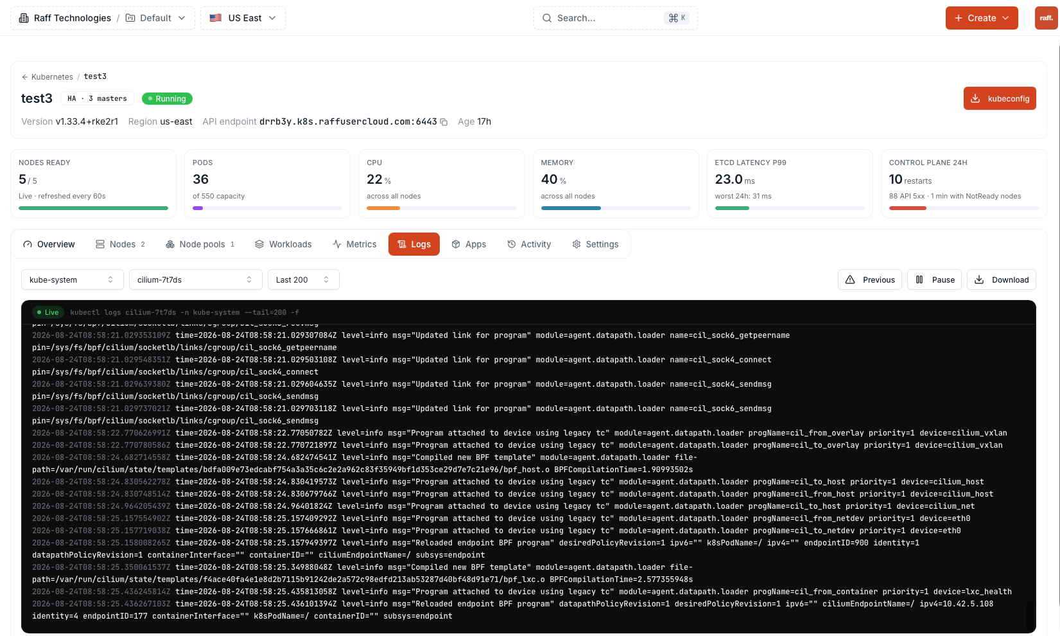Switch to the Nodes tab

[121, 244]
